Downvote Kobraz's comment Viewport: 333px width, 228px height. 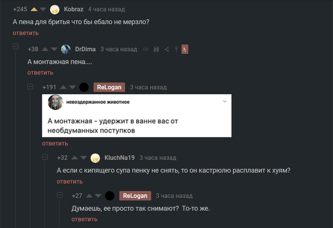[x=43, y=9]
